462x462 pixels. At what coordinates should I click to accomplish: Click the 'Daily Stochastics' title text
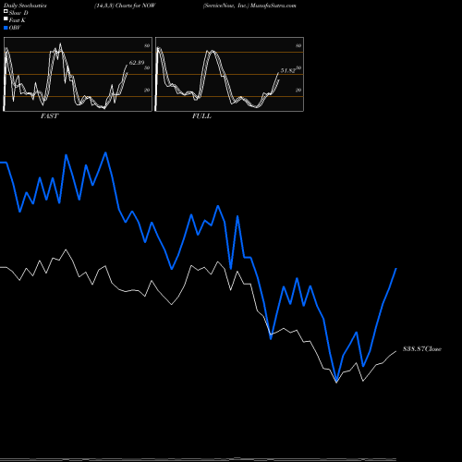pyautogui.click(x=25, y=6)
